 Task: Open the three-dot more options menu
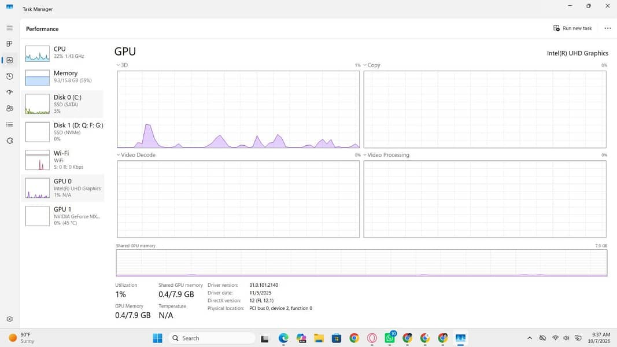(608, 28)
